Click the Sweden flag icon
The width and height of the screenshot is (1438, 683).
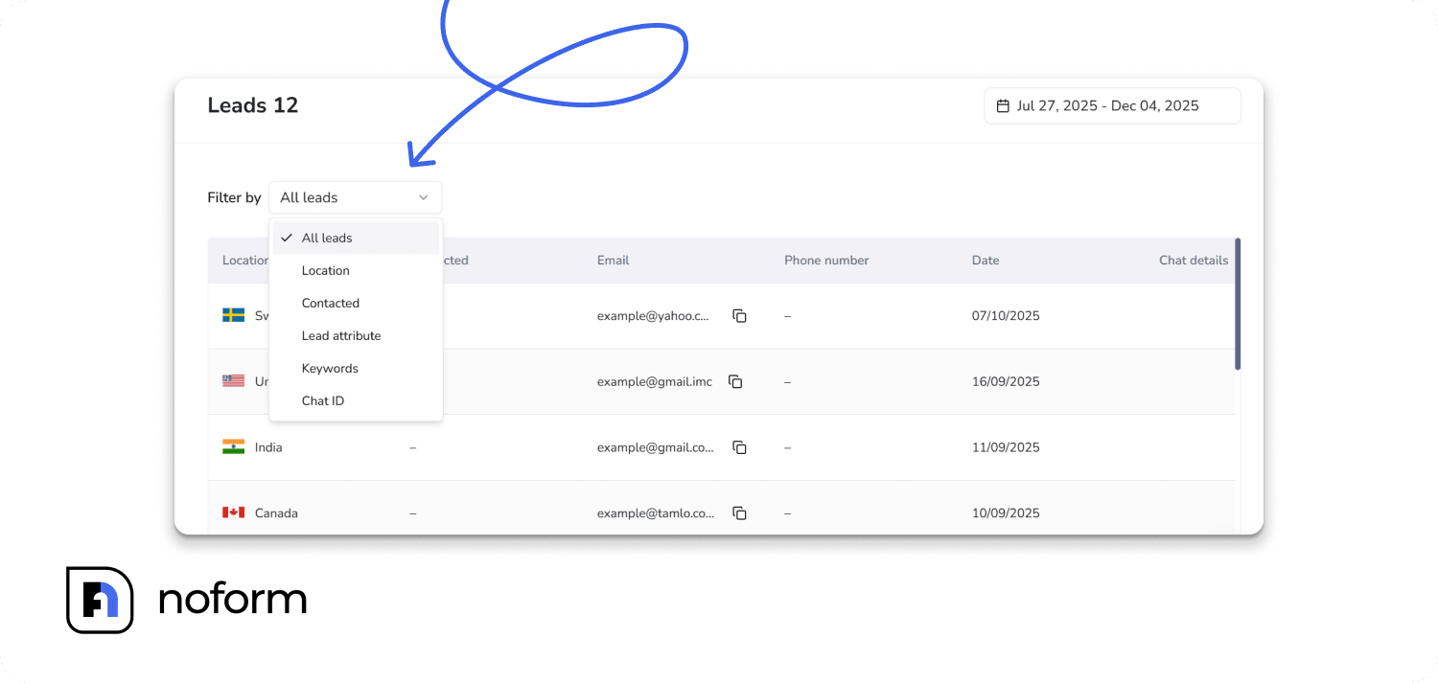[x=233, y=315]
